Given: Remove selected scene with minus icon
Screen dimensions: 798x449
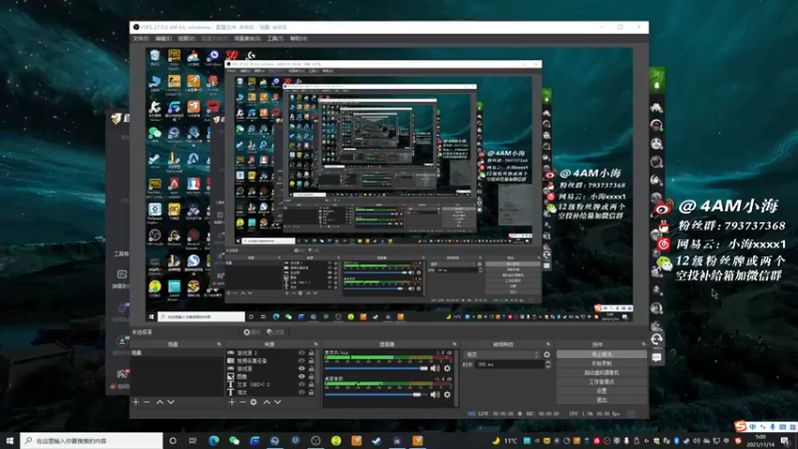Looking at the screenshot, I should point(147,402).
